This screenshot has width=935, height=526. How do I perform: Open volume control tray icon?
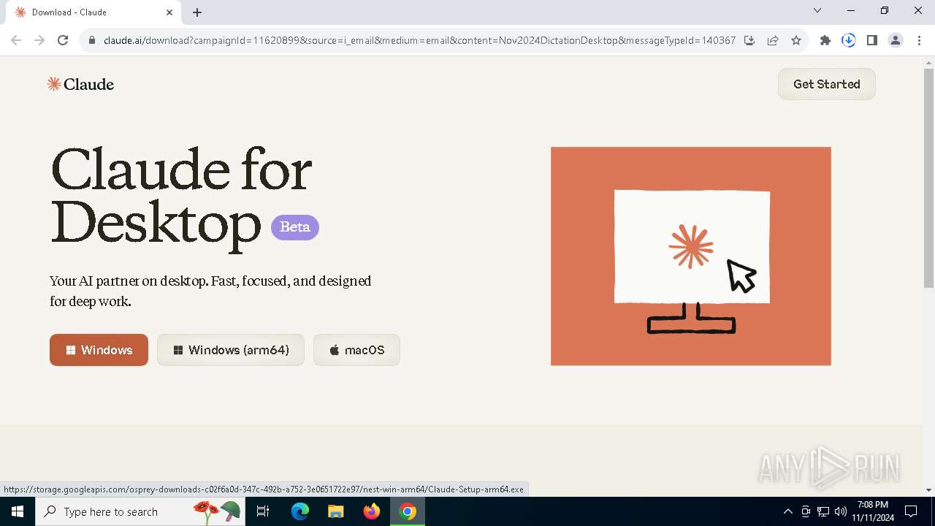pos(841,511)
